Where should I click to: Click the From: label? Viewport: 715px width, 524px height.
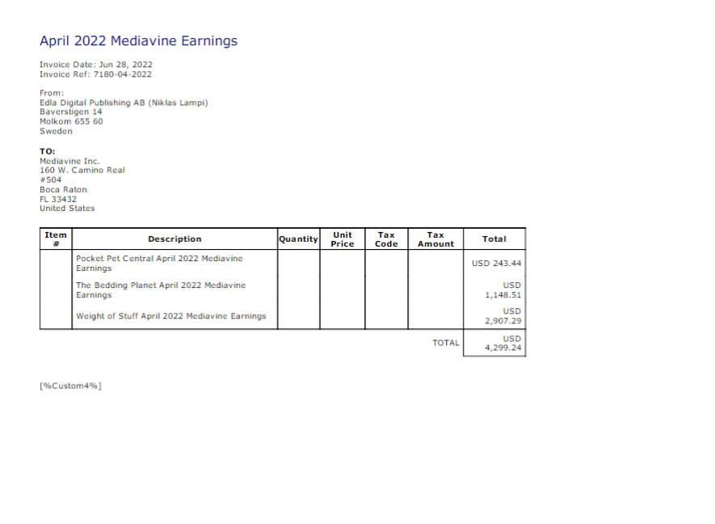click(x=52, y=93)
